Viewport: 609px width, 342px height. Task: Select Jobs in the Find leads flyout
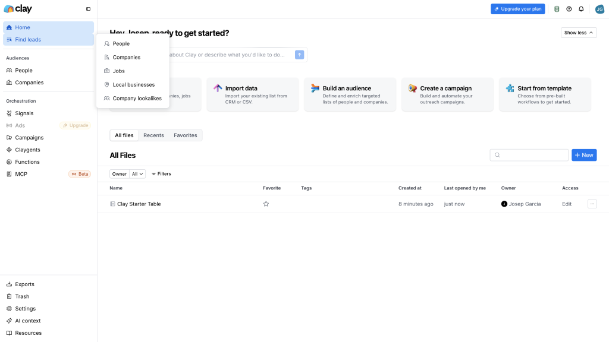pyautogui.click(x=133, y=71)
